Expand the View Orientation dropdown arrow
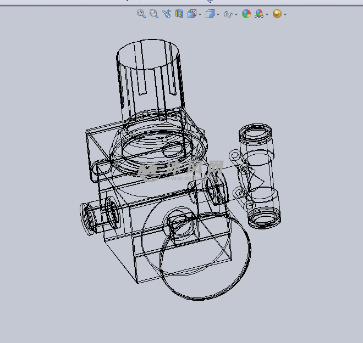Image resolution: width=363 pixels, height=343 pixels. (200, 14)
